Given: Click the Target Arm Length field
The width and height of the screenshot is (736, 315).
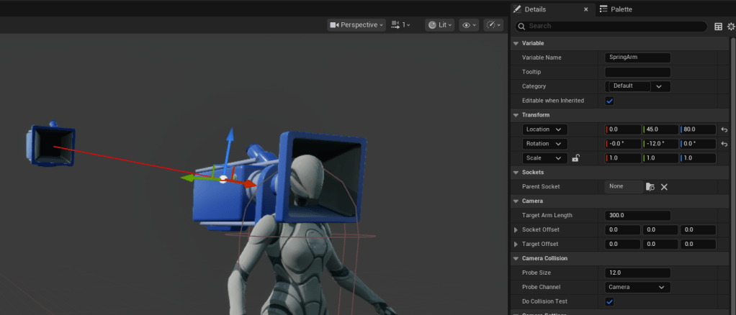Looking at the screenshot, I should 637,215.
